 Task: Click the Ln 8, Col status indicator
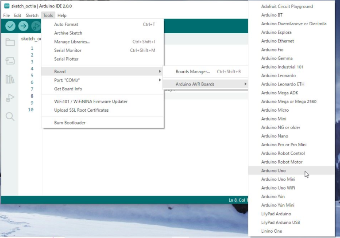coord(238,200)
